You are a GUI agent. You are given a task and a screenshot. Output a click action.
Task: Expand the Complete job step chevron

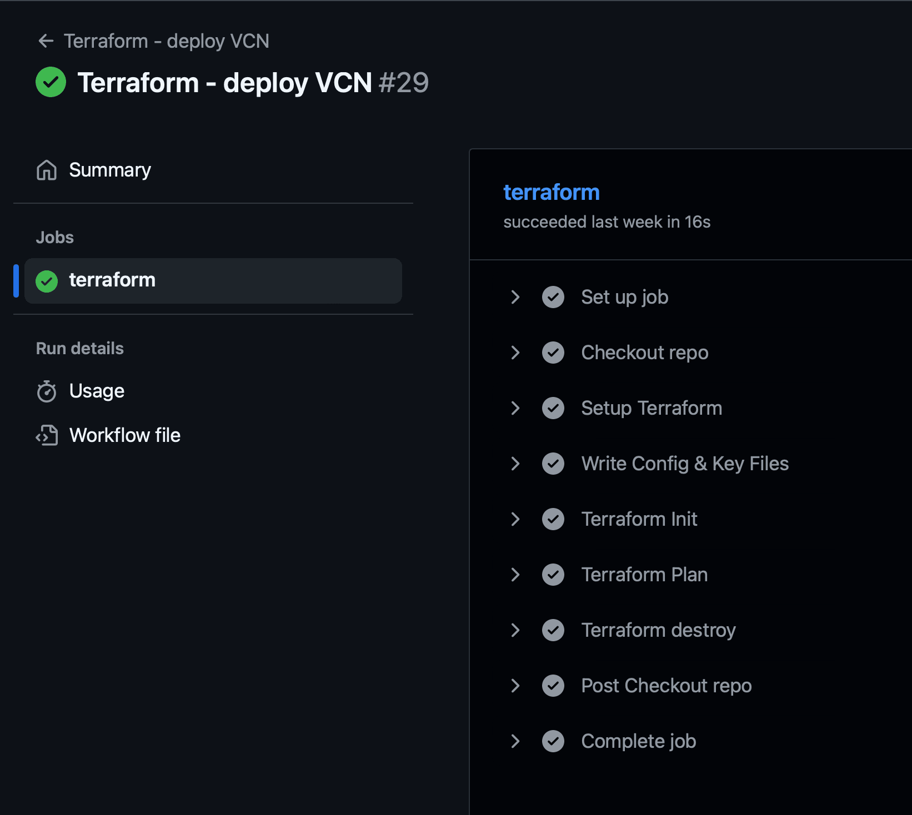(515, 741)
